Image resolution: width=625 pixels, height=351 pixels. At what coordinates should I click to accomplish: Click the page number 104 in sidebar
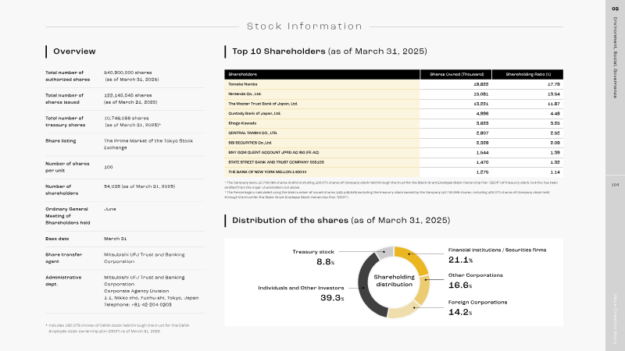tap(615, 185)
